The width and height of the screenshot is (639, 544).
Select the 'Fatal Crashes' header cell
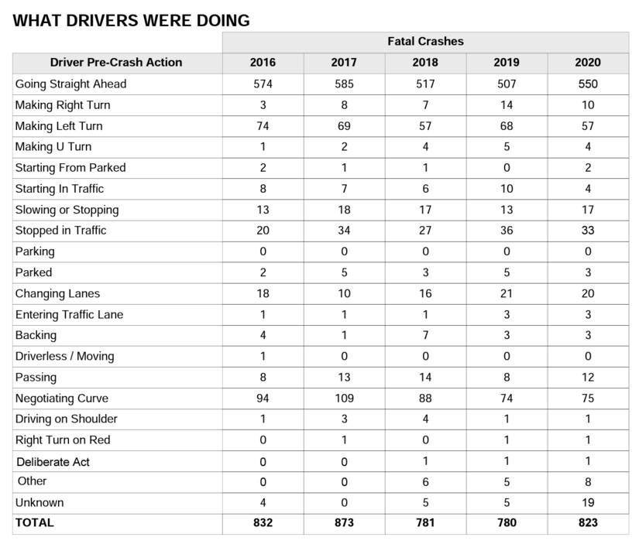(425, 42)
